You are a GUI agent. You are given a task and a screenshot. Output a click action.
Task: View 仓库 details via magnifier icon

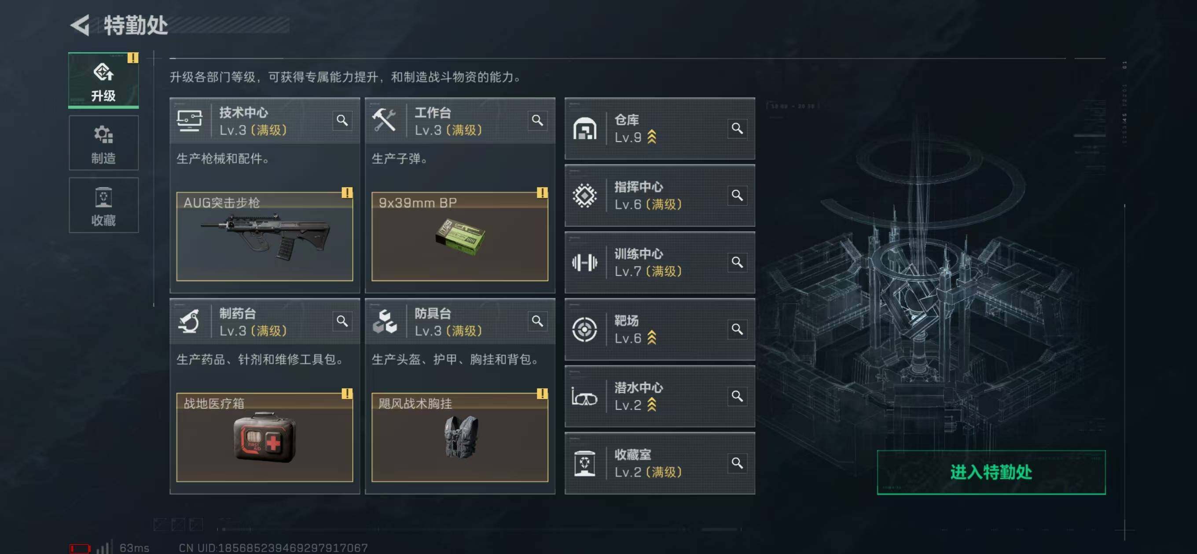point(738,128)
